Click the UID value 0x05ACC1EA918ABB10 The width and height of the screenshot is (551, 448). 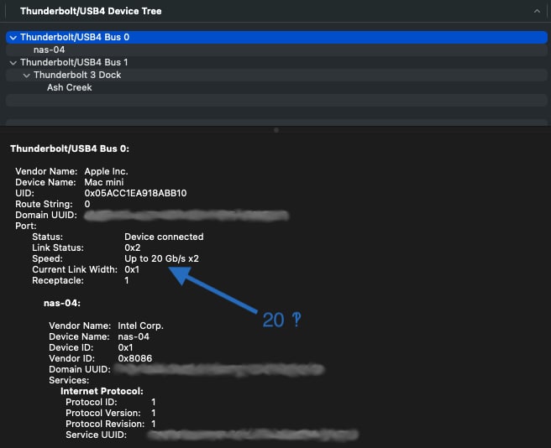click(135, 193)
